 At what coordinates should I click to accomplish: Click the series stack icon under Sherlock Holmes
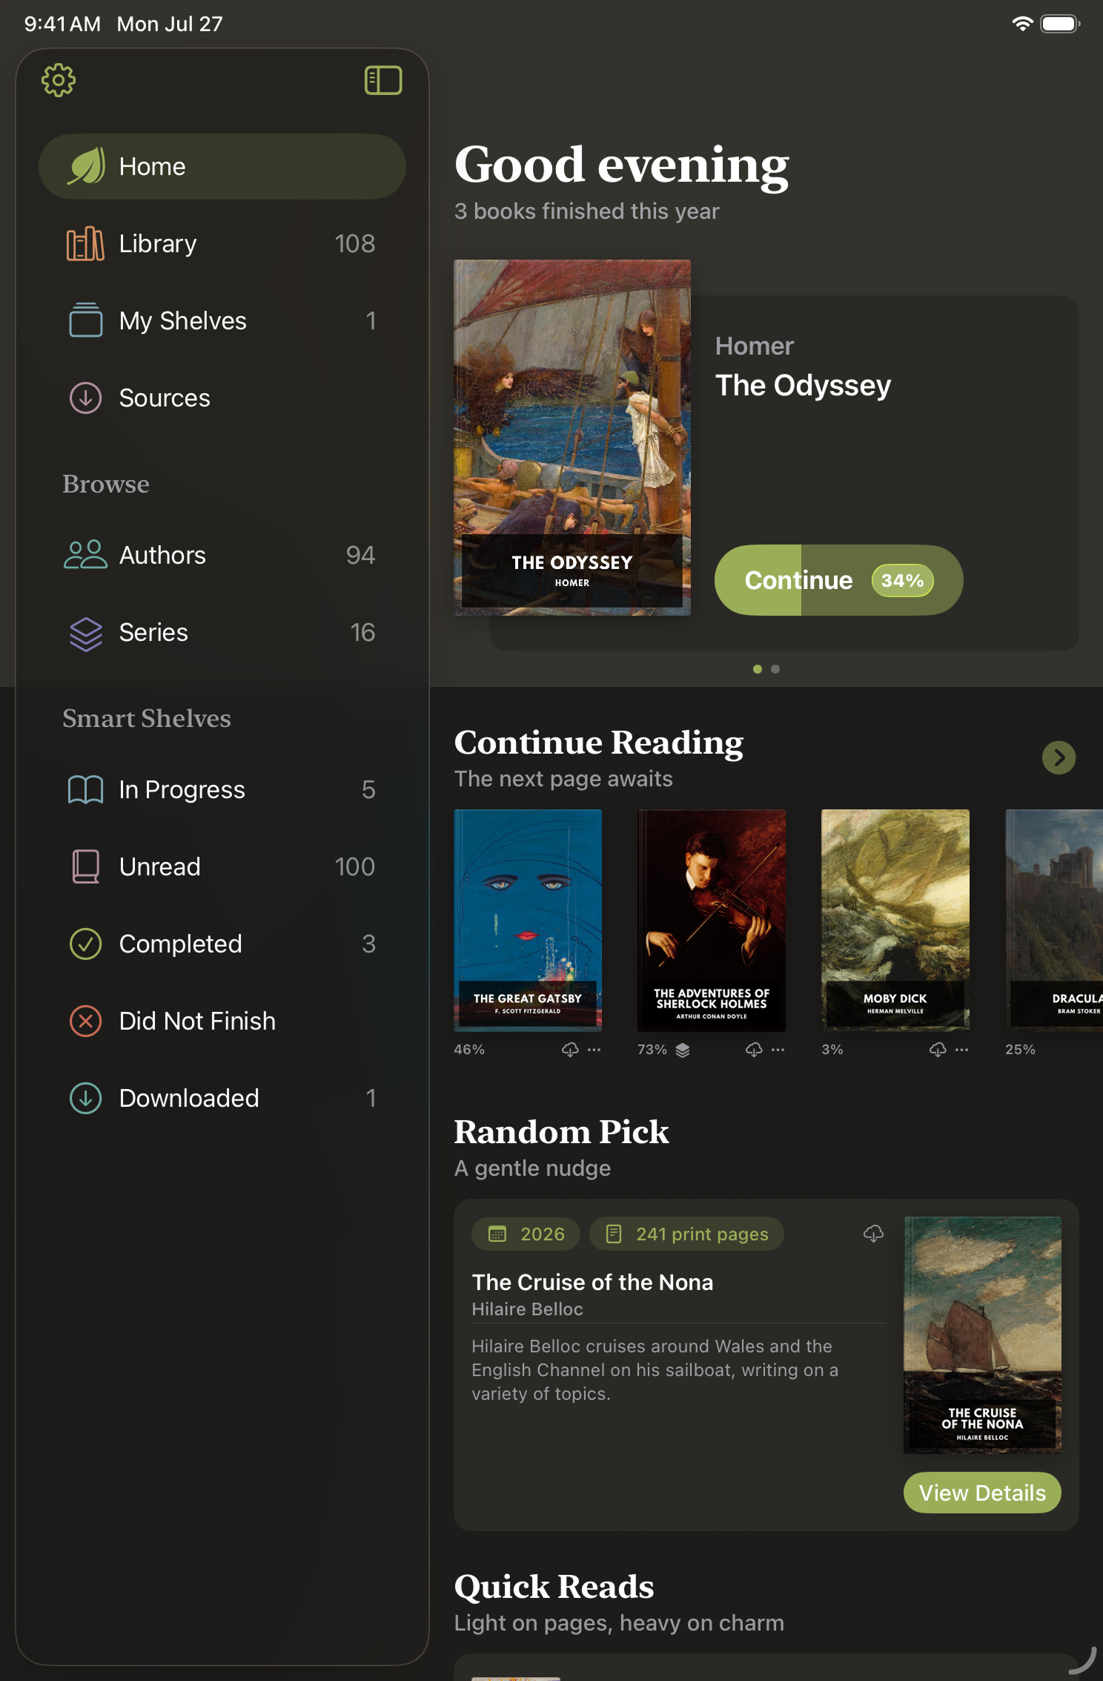683,1050
